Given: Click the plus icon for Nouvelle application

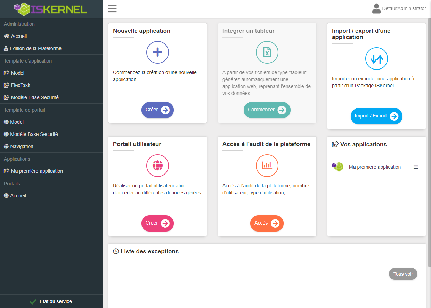Looking at the screenshot, I should (157, 52).
